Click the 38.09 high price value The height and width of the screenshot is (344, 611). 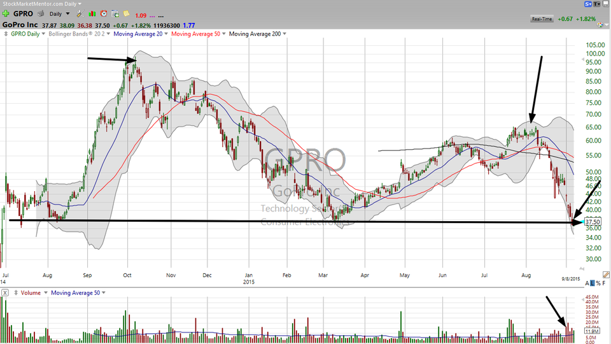67,25
